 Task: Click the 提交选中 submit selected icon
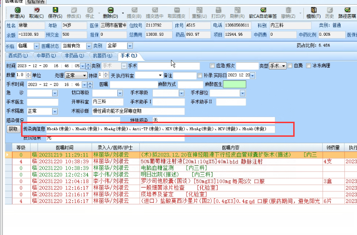point(155,10)
